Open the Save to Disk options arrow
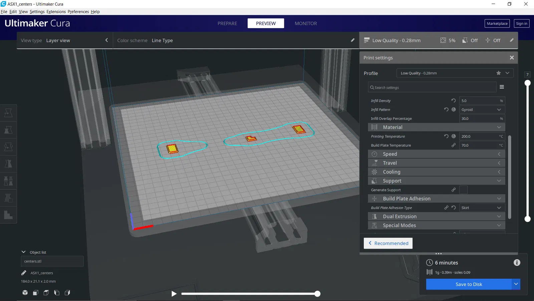The image size is (534, 301). tap(516, 284)
